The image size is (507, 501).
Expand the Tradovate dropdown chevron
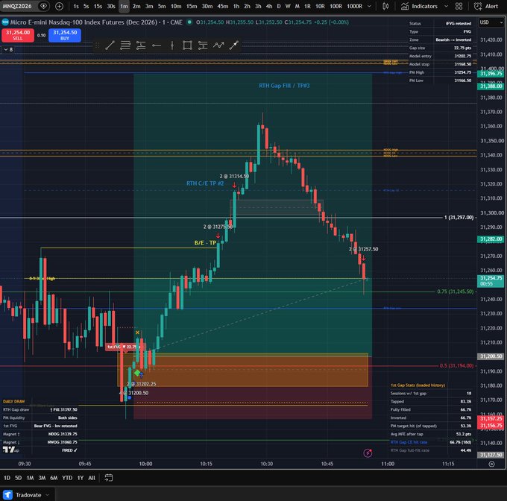click(47, 495)
